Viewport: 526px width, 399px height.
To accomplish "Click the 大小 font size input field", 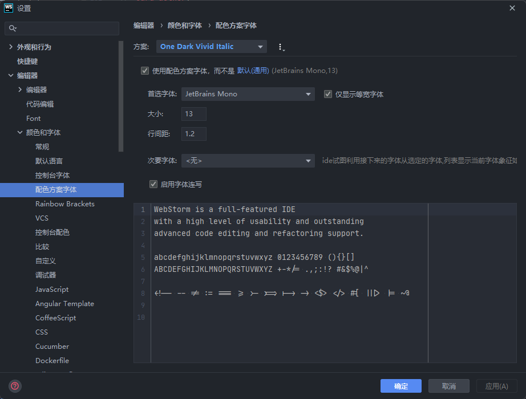I will pyautogui.click(x=193, y=114).
